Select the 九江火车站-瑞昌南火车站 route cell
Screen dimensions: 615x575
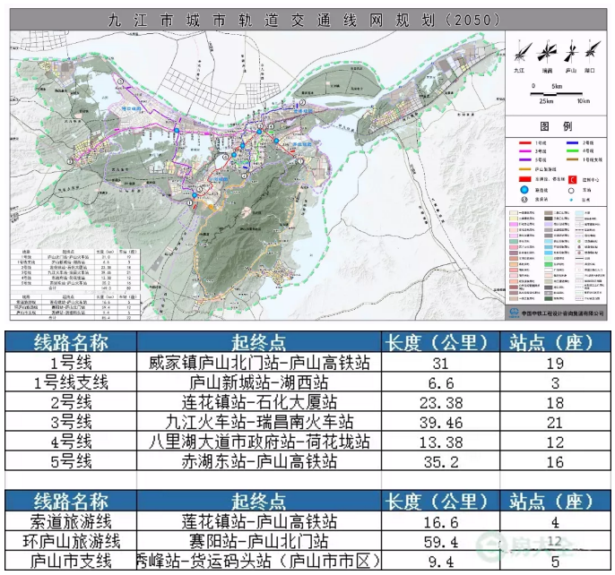click(x=259, y=422)
